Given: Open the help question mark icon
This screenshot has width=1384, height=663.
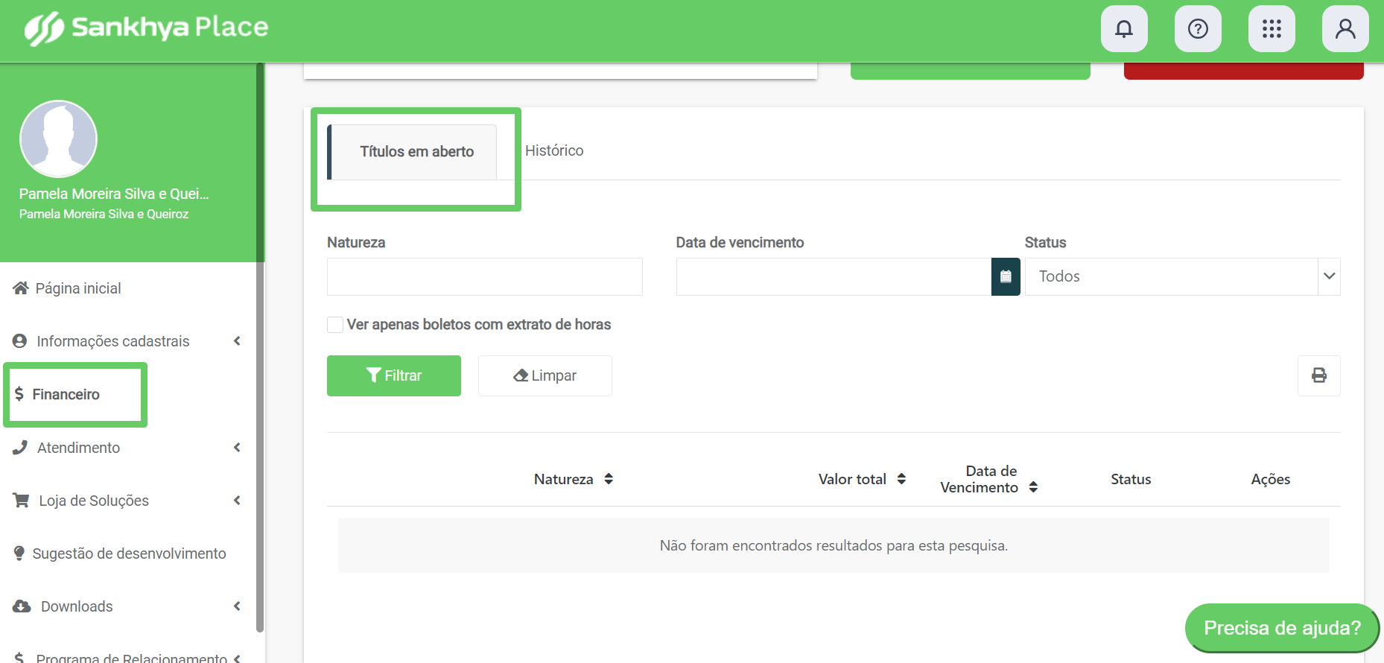Looking at the screenshot, I should pyautogui.click(x=1197, y=29).
